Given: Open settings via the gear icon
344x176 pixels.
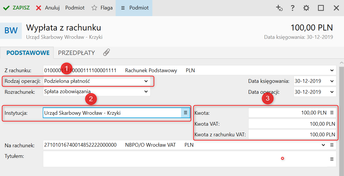Looking at the screenshot, I should coord(306,8).
